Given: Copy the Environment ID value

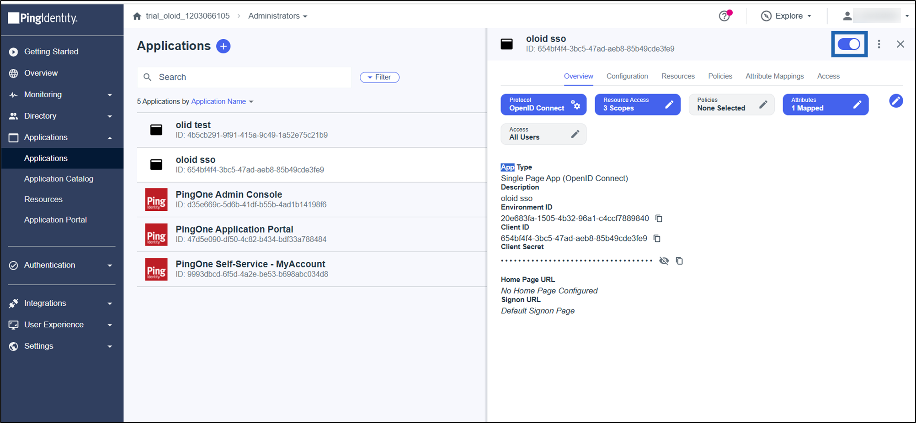Looking at the screenshot, I should [x=659, y=218].
